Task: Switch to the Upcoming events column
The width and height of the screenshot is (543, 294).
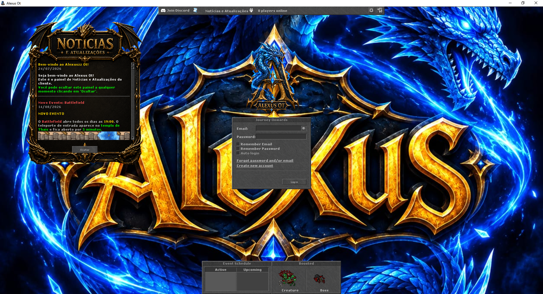Action: (x=253, y=270)
